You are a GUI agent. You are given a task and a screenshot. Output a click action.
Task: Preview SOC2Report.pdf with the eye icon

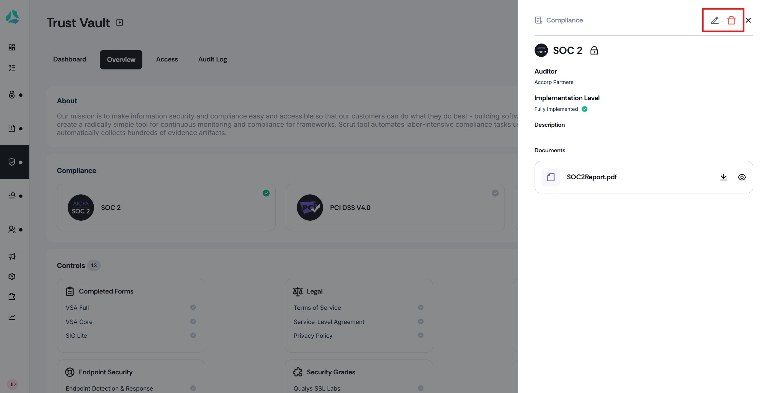pyautogui.click(x=742, y=177)
